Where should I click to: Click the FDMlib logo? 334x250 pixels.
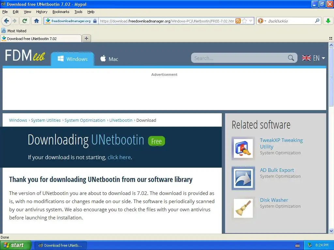(x=25, y=55)
